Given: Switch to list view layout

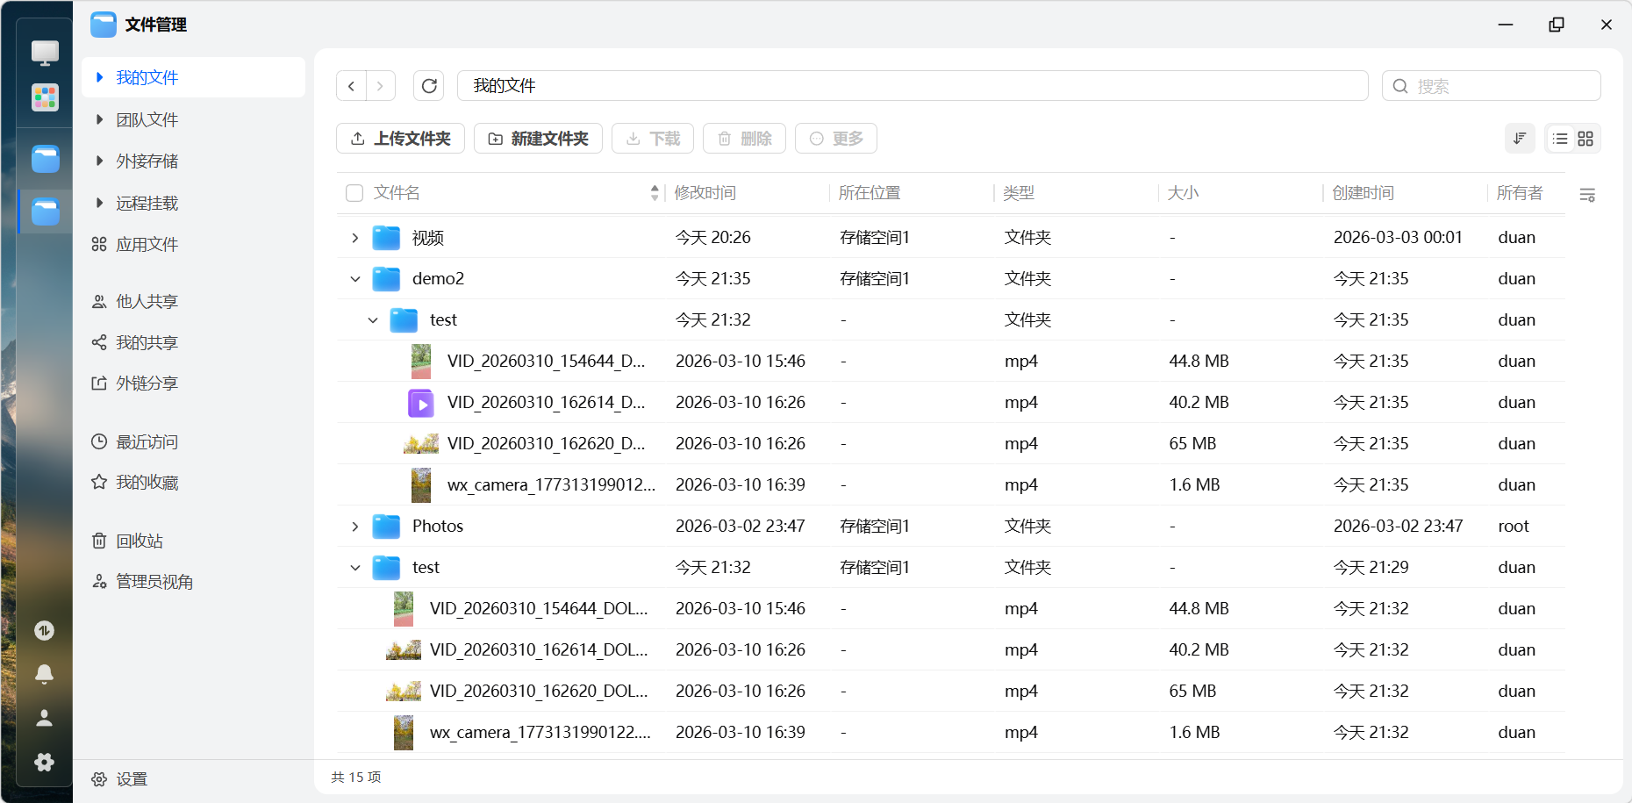Looking at the screenshot, I should (x=1559, y=139).
